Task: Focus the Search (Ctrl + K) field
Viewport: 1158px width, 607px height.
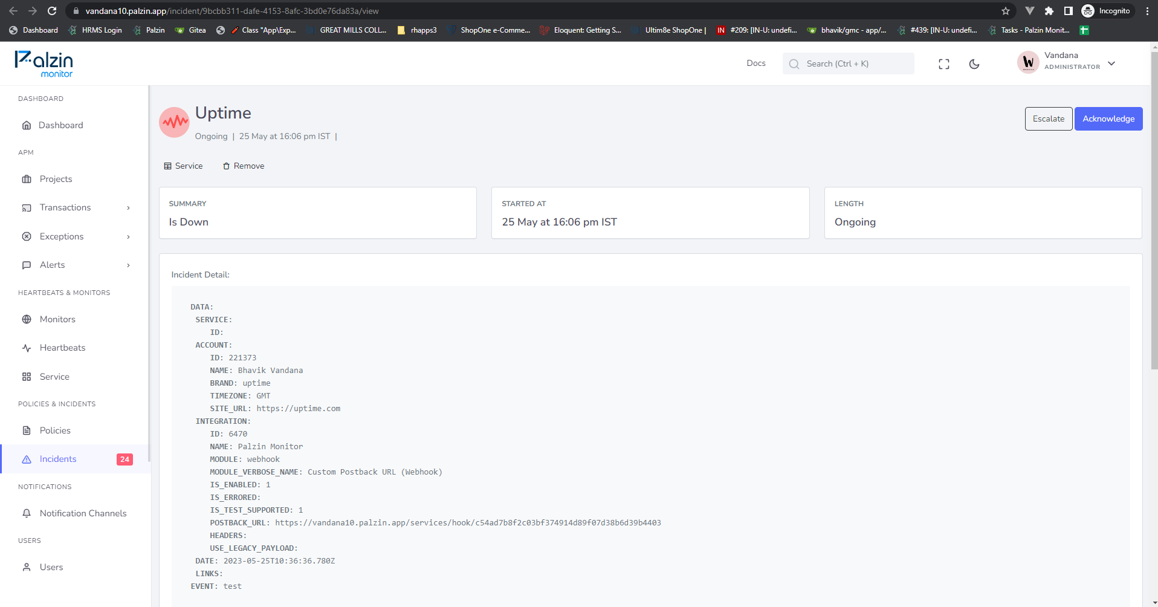Action: [x=848, y=63]
